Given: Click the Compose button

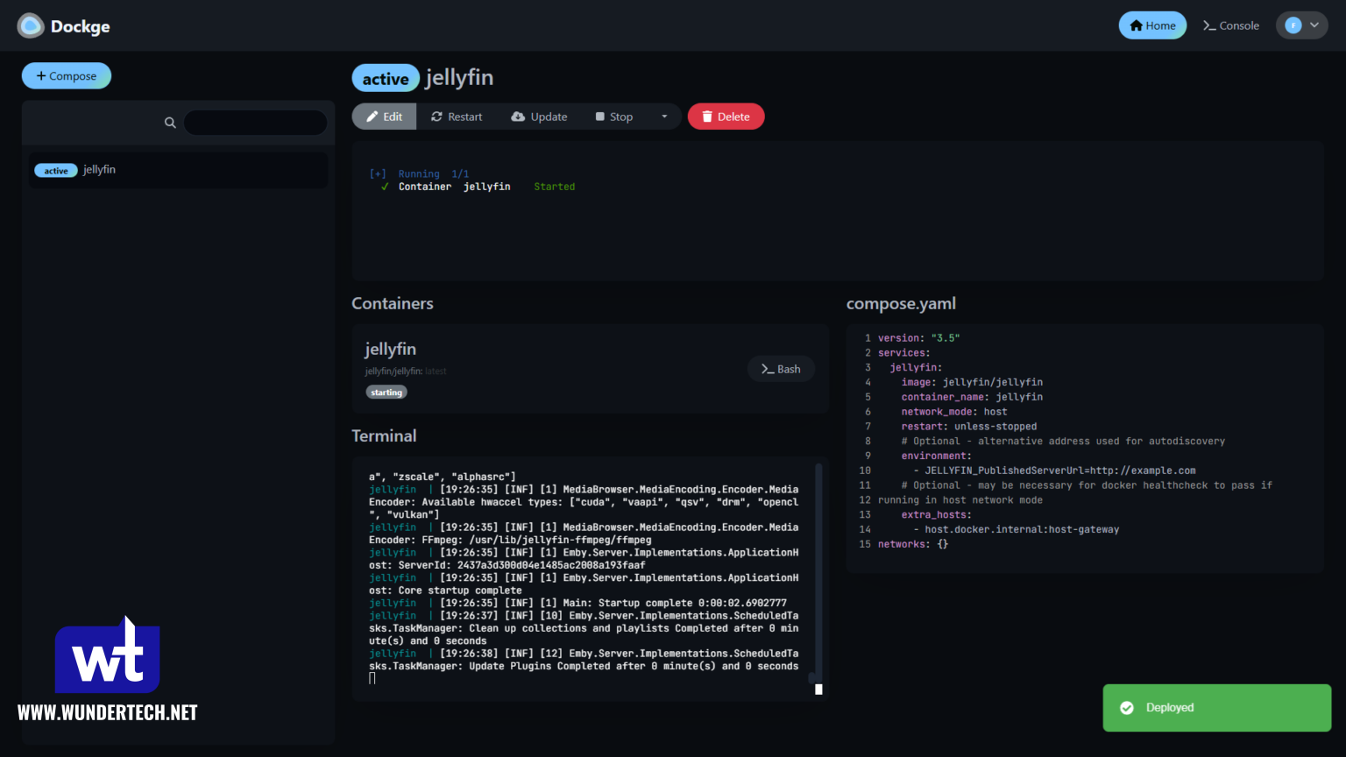Looking at the screenshot, I should click(66, 75).
